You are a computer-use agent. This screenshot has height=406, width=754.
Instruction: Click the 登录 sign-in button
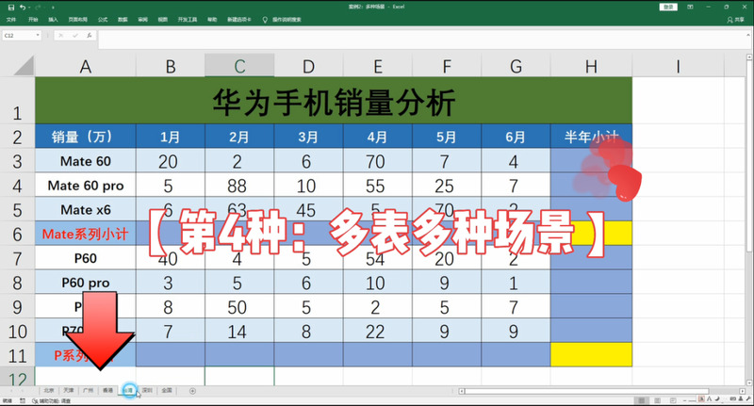pos(668,7)
